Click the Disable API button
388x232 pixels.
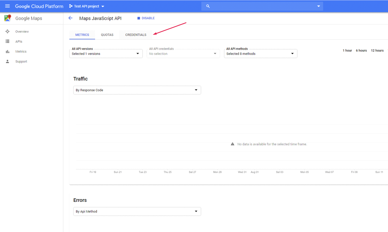point(146,18)
